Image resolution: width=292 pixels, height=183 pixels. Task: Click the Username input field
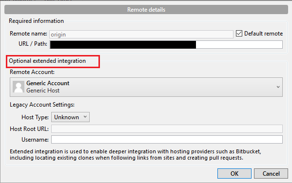167,140
